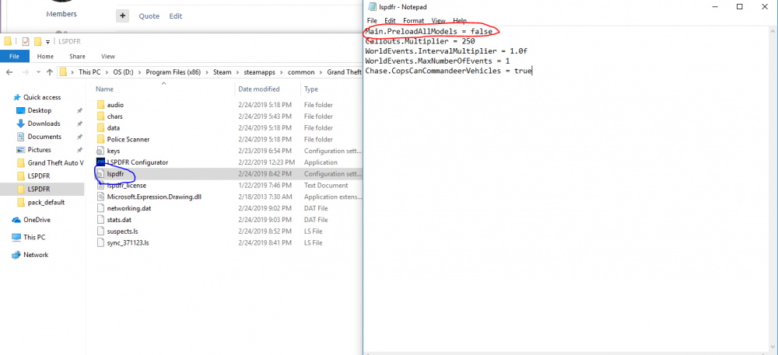Select the sync_371123.ls file icon

click(100, 242)
